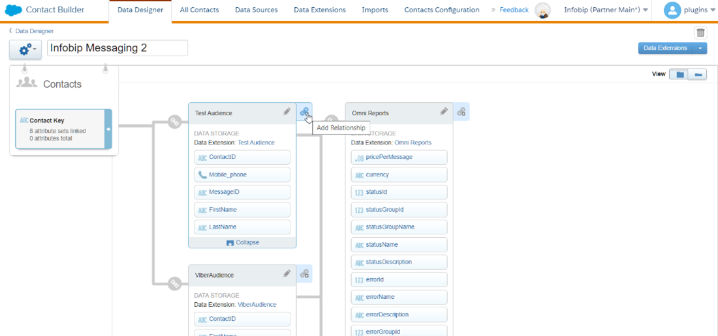Click Add Relationship icon on Test Audience
The width and height of the screenshot is (718, 336).
tap(304, 111)
